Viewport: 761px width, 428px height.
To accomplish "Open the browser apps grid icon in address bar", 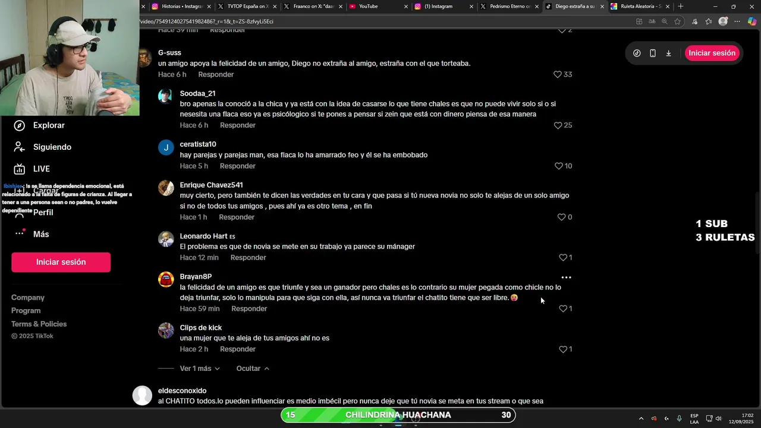I will pyautogui.click(x=639, y=21).
